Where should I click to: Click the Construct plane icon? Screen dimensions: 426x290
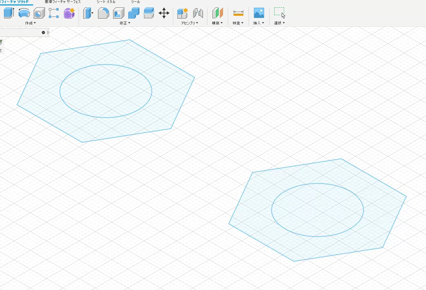tap(218, 13)
